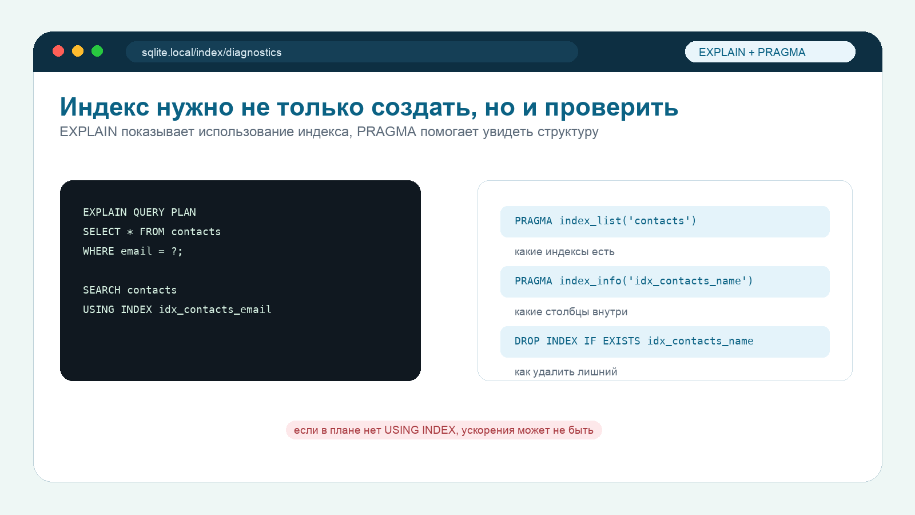Click the PRAGMA index_info('idx_contacts_name') snippet

[665, 282]
